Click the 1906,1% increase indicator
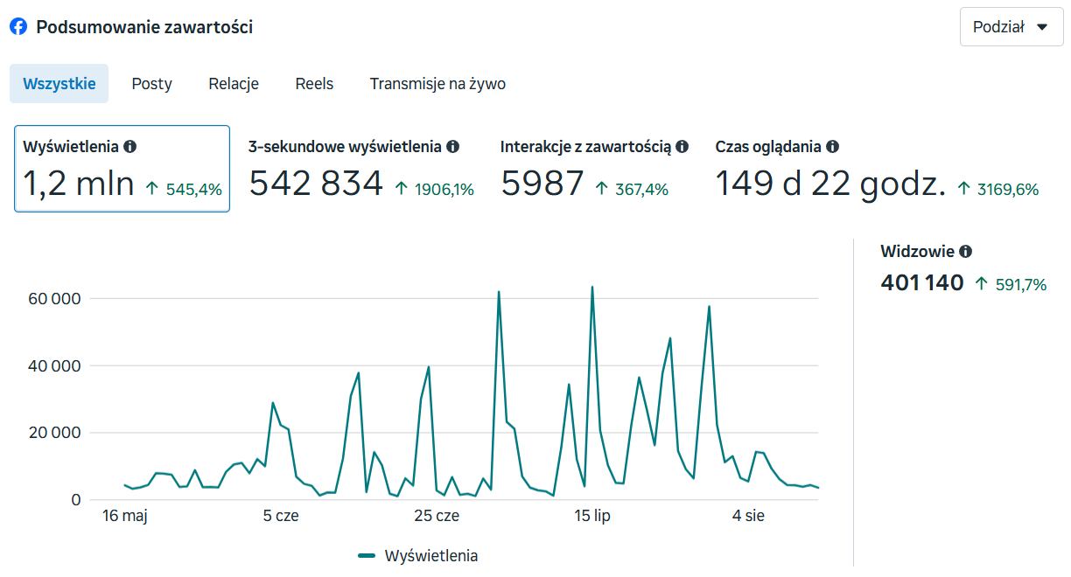Screen dimensions: 1071x577 point(434,189)
